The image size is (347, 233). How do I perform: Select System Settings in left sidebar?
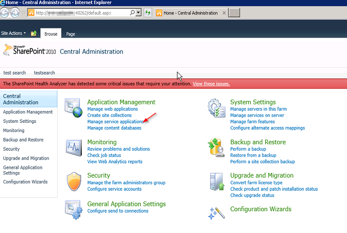(x=20, y=121)
